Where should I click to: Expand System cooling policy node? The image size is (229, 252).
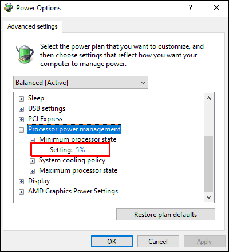32,161
